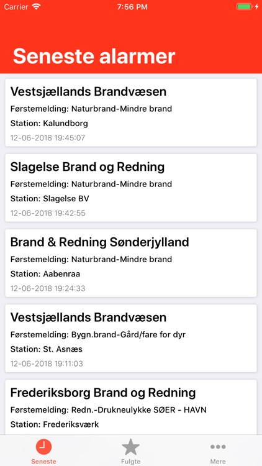Tap the battery icon in status bar
Image resolution: width=262 pixels, height=466 pixels.
point(244,7)
